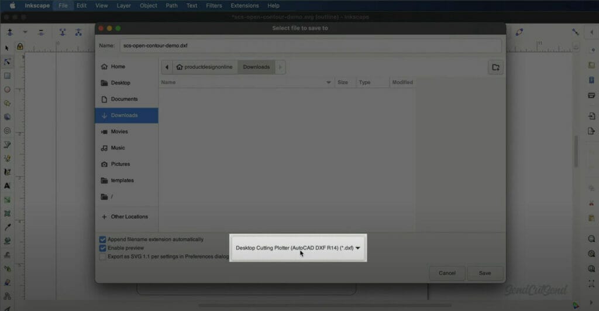Click the Name column sort arrow

click(328, 83)
